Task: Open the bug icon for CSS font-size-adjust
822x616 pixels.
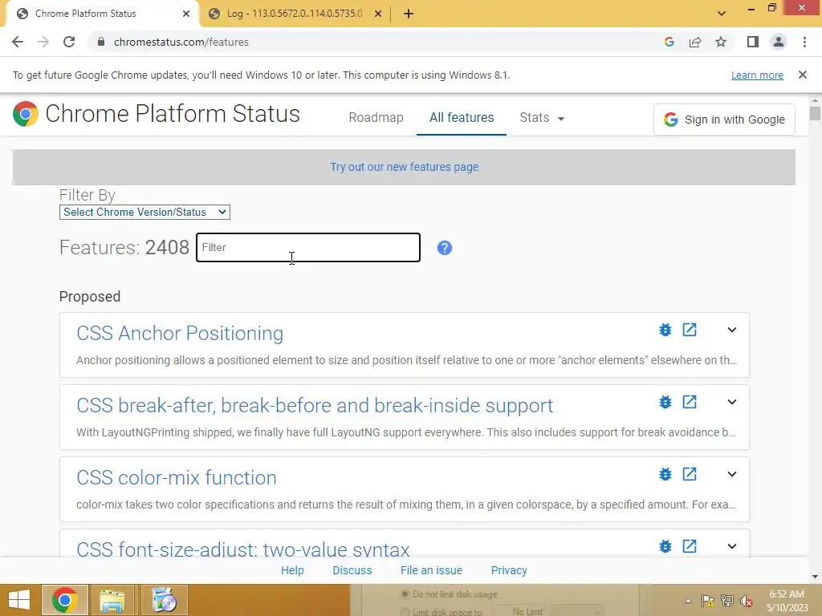Action: click(665, 546)
